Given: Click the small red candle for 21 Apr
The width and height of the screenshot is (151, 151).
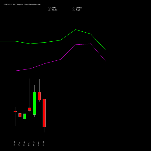Looking at the screenshot, I should [x=30, y=109].
